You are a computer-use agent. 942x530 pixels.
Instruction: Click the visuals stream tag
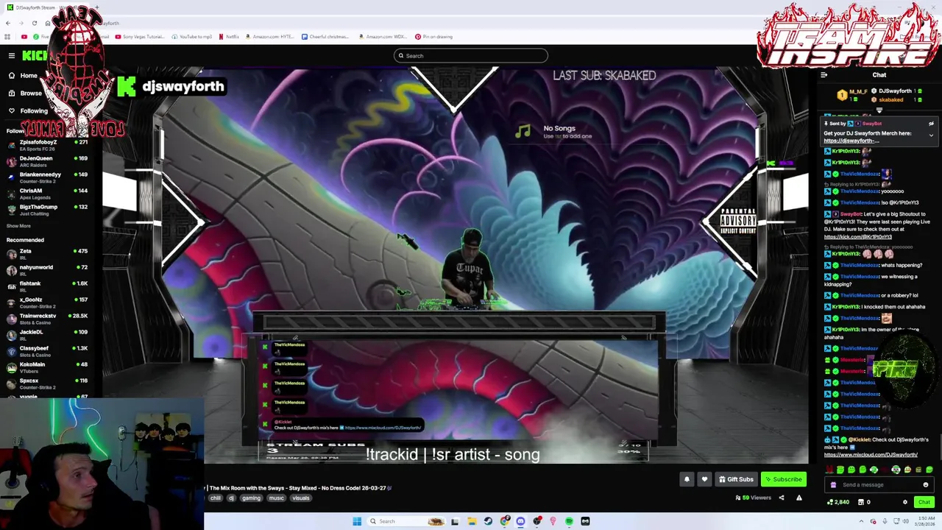coord(301,498)
